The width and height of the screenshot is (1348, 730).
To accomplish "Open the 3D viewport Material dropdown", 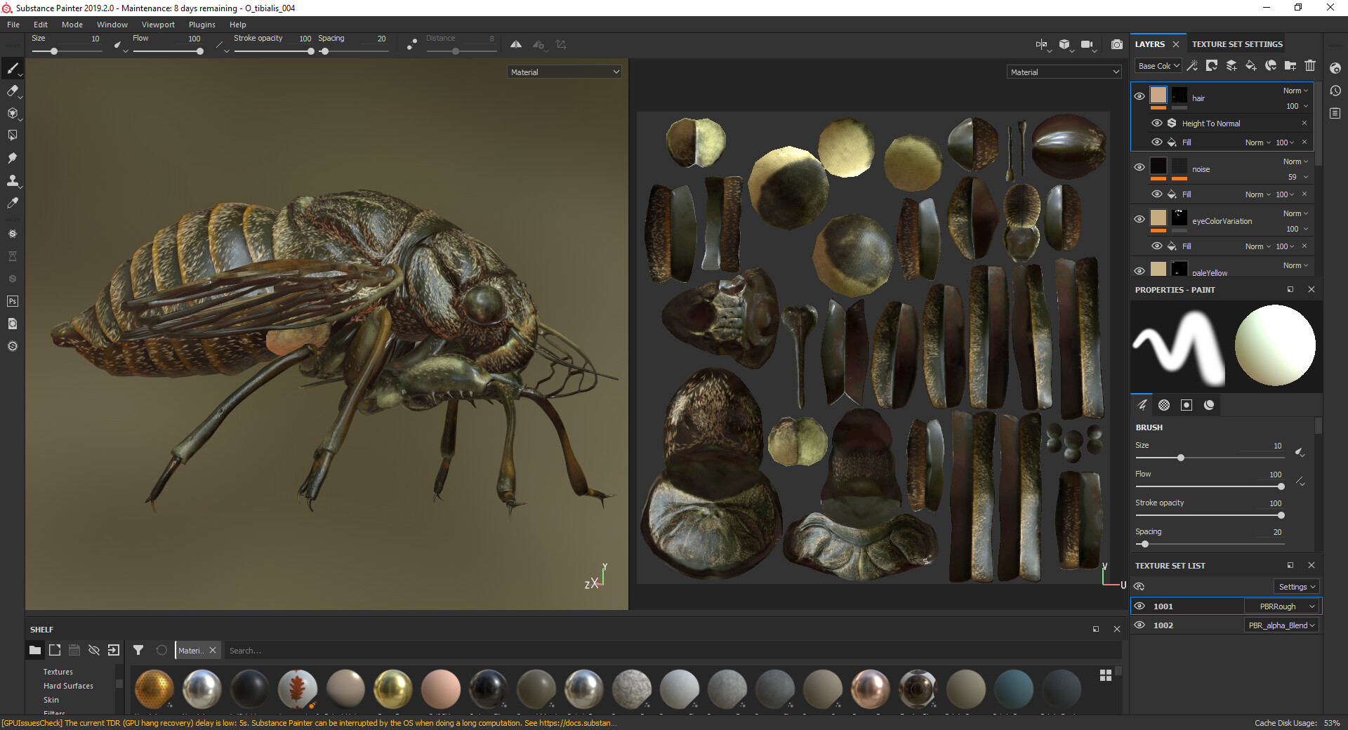I will tap(564, 72).
